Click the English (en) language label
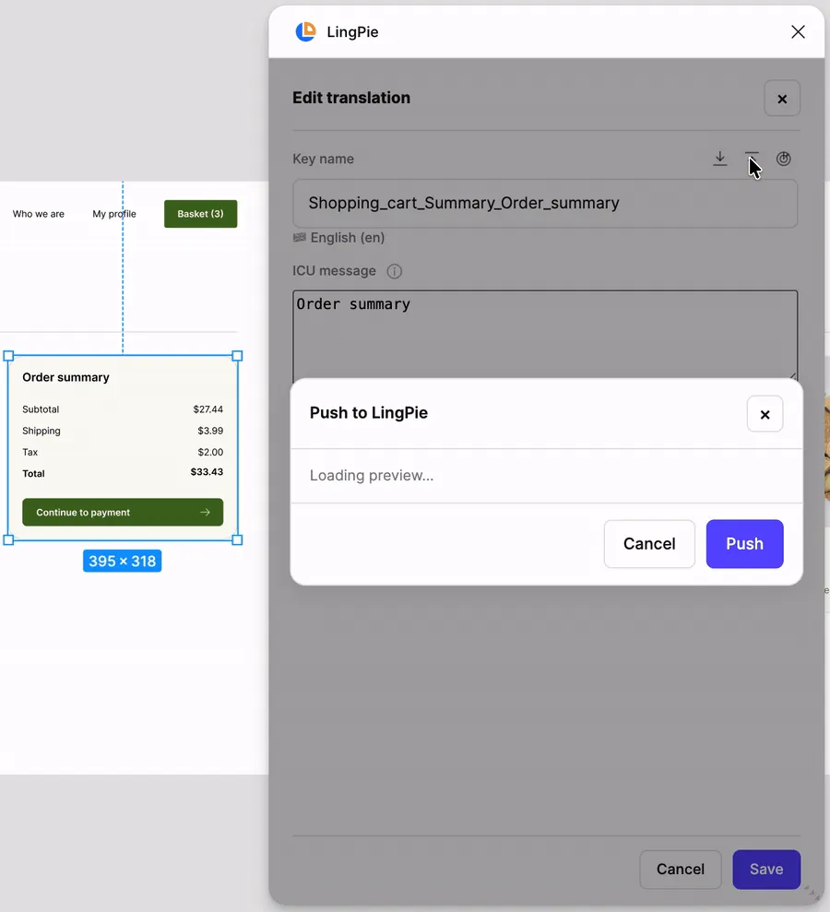 (348, 237)
